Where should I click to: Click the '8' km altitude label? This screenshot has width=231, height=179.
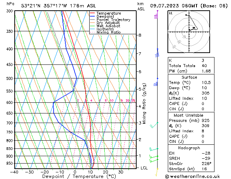coord(140,35)
